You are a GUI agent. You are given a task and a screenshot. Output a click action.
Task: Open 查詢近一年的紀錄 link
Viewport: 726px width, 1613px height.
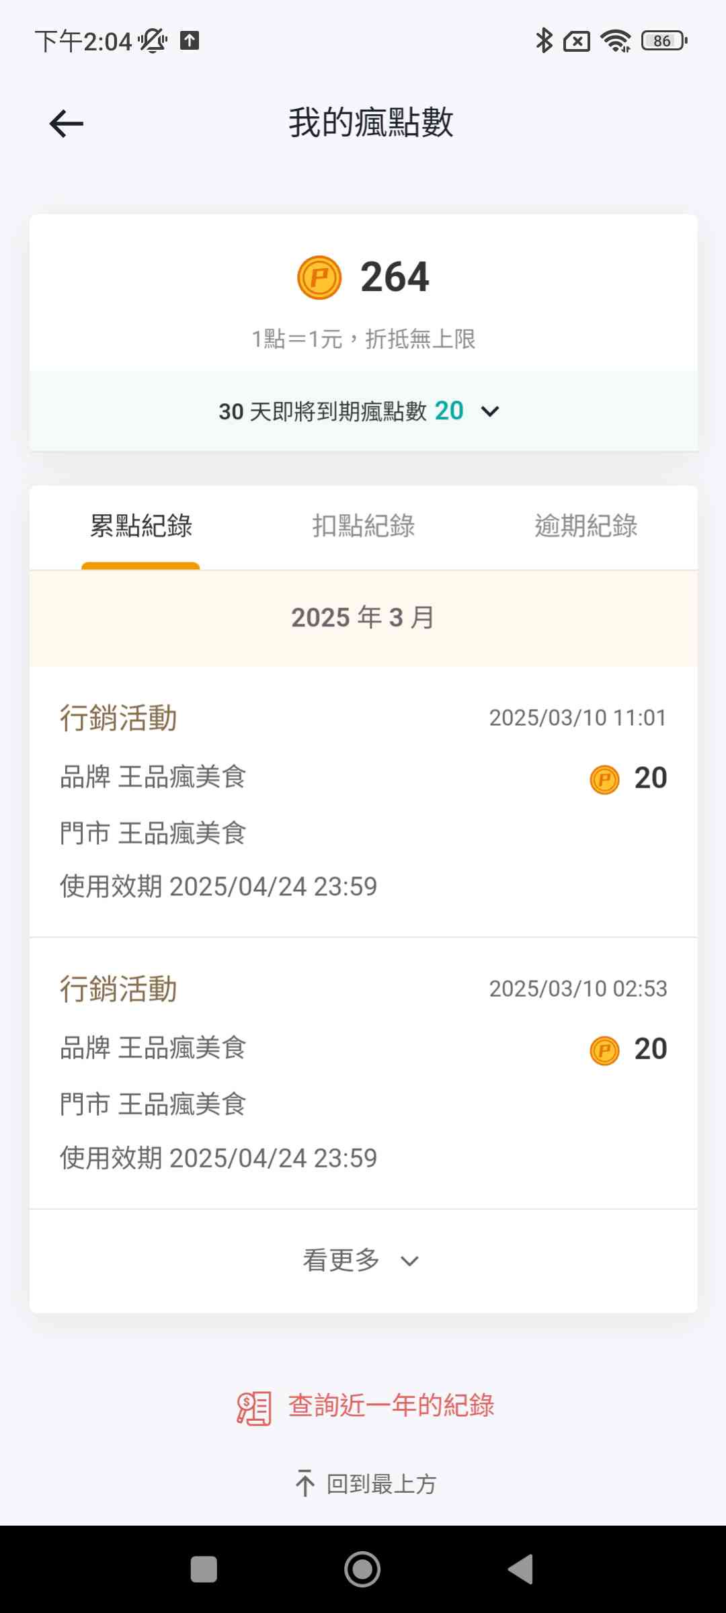click(x=391, y=1405)
